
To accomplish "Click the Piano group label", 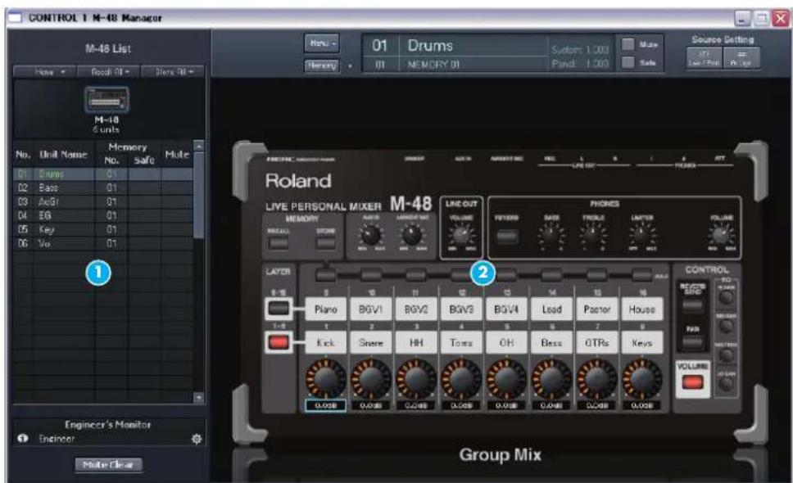I will 326,309.
